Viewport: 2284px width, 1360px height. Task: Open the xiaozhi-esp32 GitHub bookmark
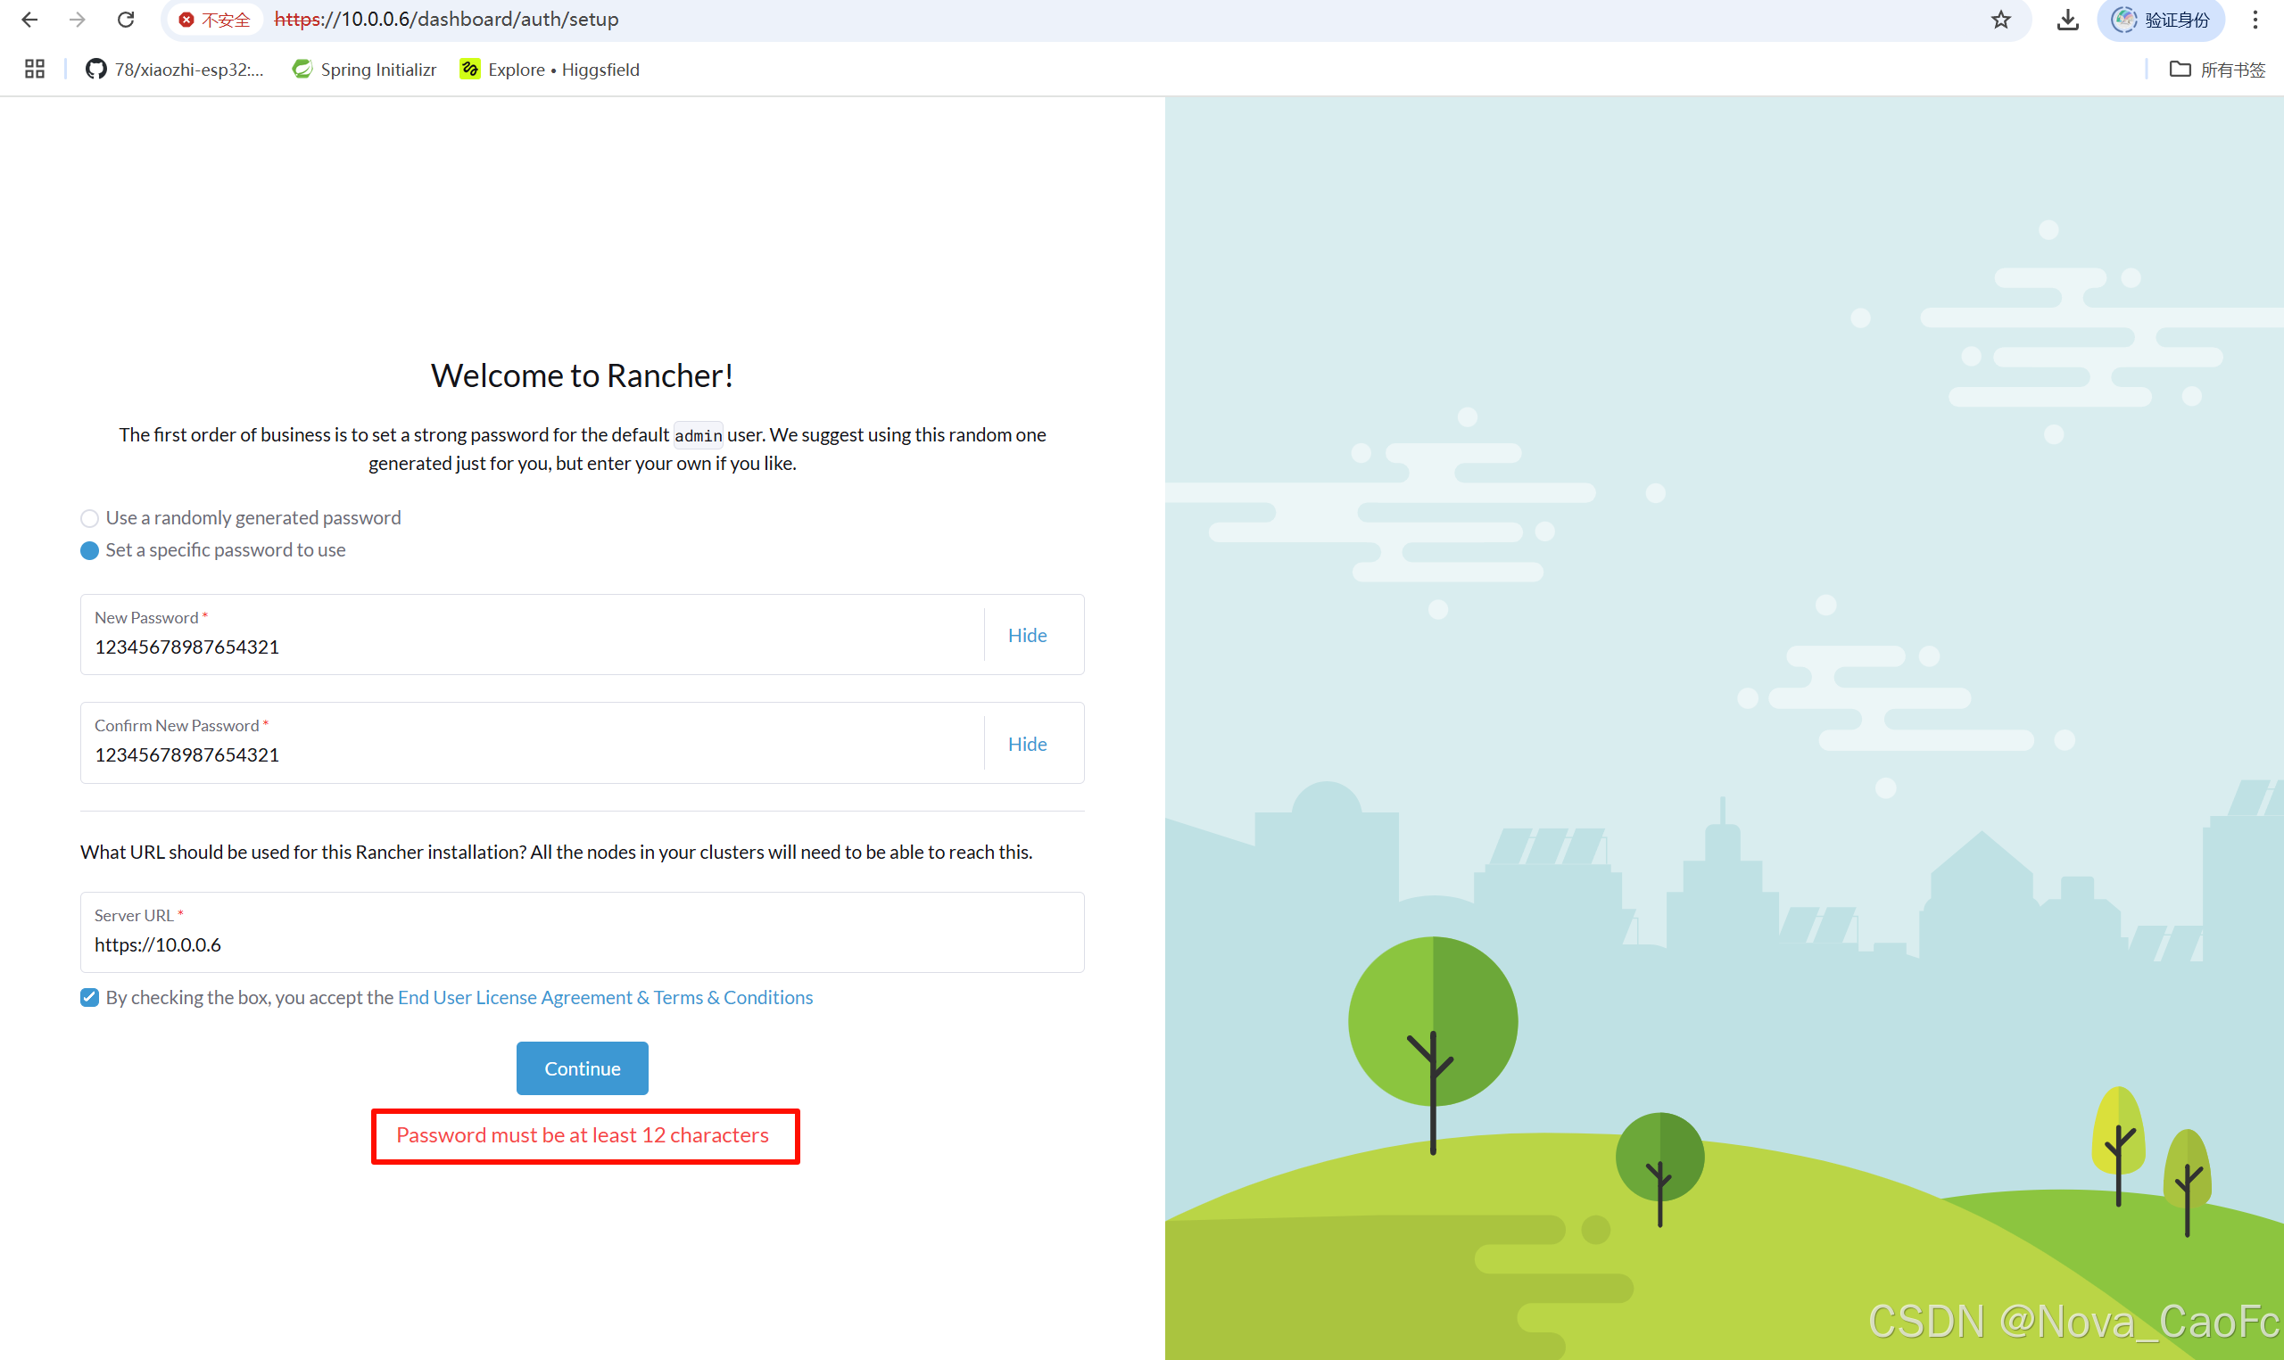point(174,70)
